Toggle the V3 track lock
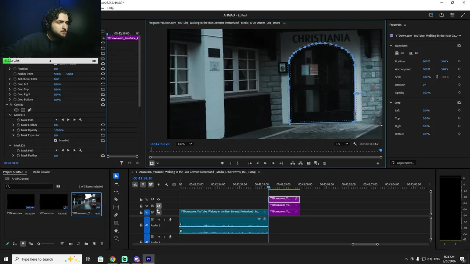The width and height of the screenshot is (470, 264). (141, 199)
